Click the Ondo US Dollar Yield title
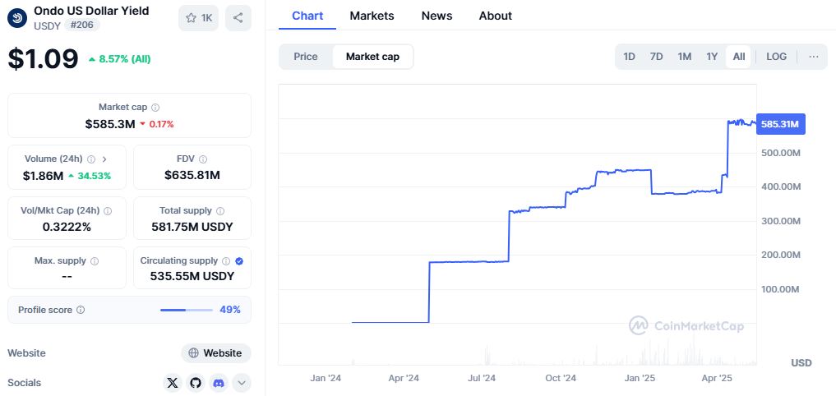Screen dimensions: 836x396 [92, 10]
